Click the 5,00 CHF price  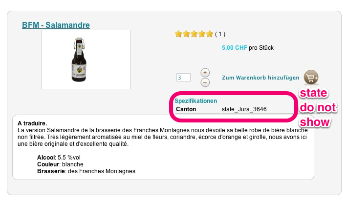tap(234, 48)
